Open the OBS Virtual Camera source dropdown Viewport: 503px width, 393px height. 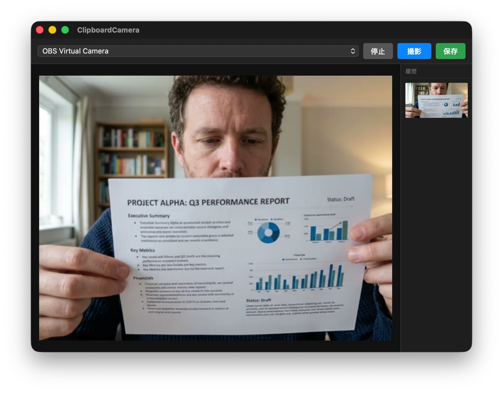point(198,51)
